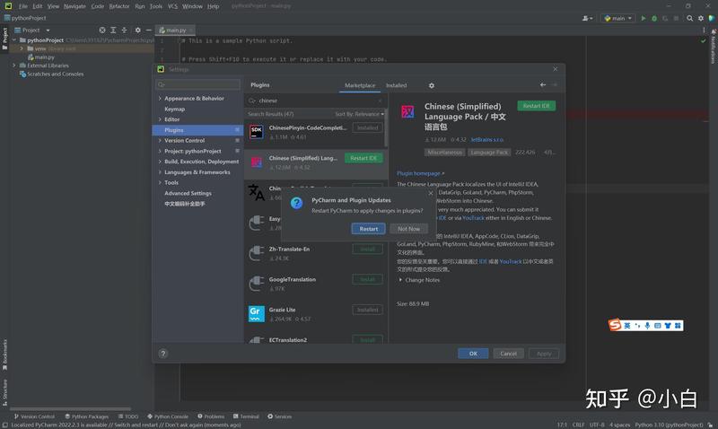Click Installed button for ChinesePinyin plugin
This screenshot has height=429, width=718.
pyautogui.click(x=367, y=127)
